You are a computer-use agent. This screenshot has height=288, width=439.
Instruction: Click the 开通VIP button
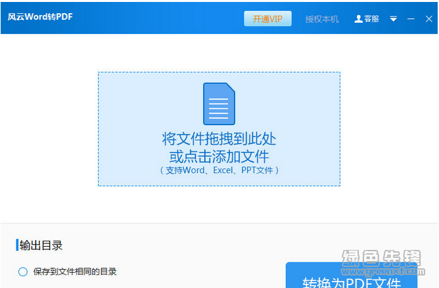click(x=267, y=19)
